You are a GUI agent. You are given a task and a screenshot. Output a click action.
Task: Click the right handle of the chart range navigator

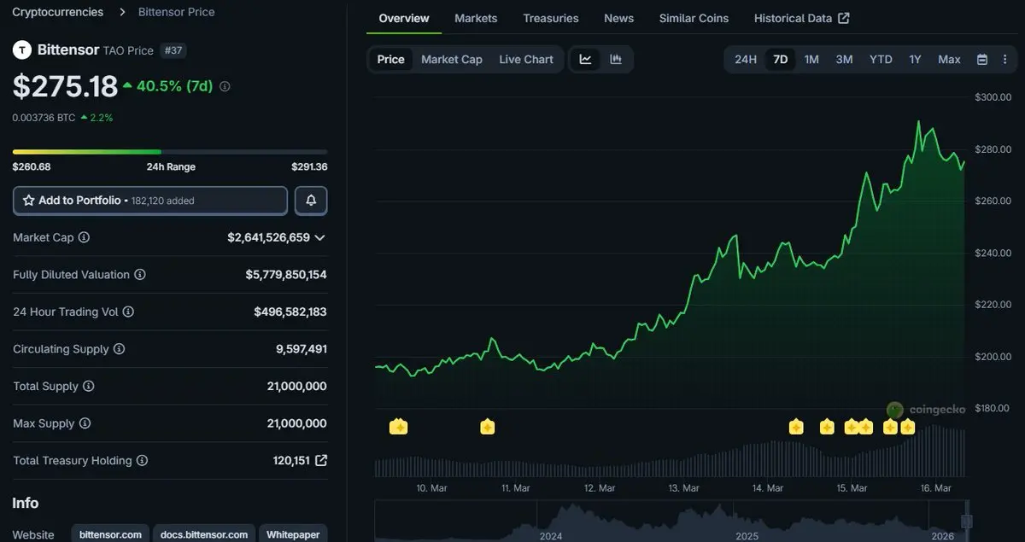coord(967,521)
